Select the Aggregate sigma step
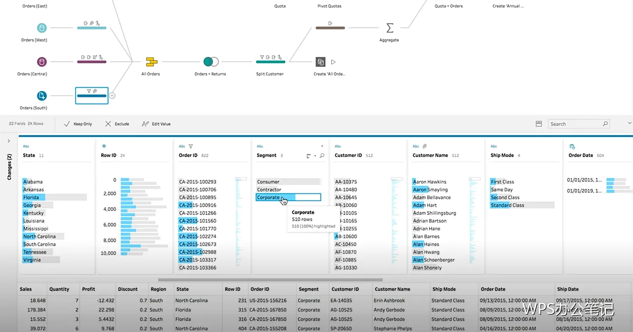The height and width of the screenshot is (332, 633). (390, 28)
